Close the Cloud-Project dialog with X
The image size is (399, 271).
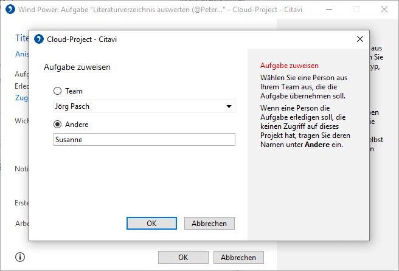(x=360, y=39)
